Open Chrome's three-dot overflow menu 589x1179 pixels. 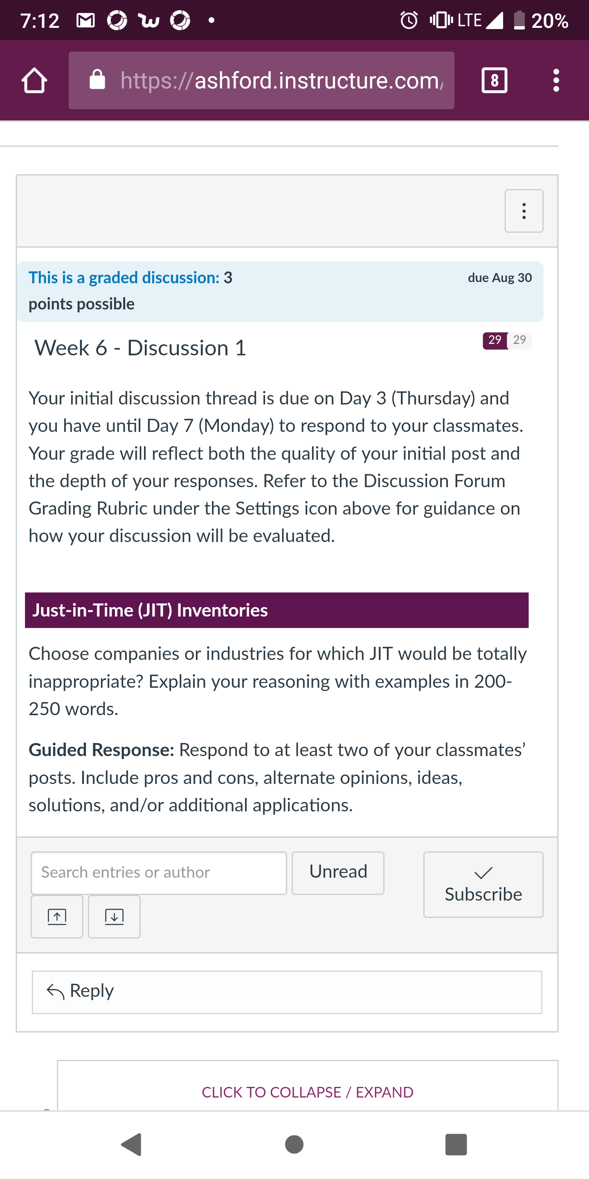click(x=556, y=81)
